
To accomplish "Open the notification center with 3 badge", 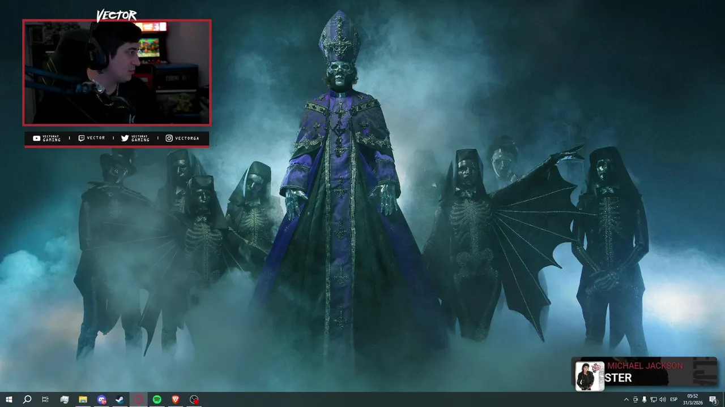I will (713, 400).
